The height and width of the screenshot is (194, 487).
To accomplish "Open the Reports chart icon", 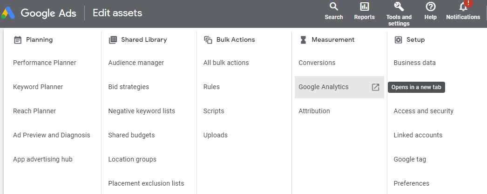I will 364,6.
